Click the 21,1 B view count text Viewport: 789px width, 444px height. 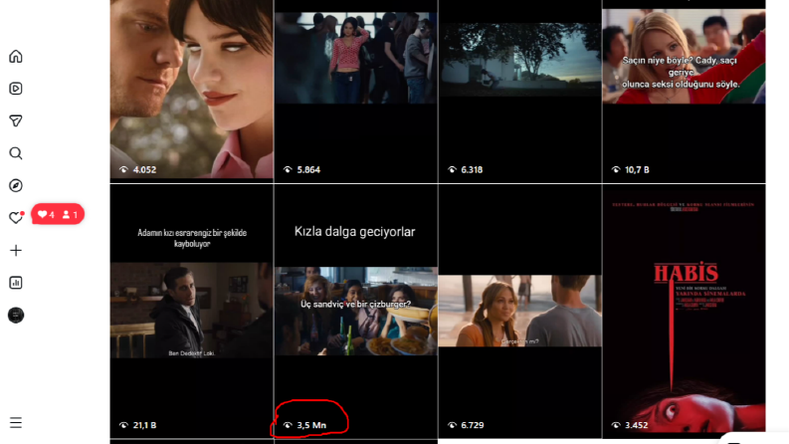(x=145, y=425)
